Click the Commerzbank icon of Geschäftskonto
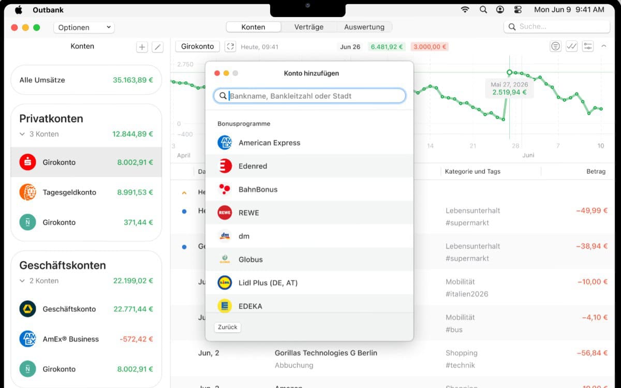Screen dimensions: 621x388 pos(27,309)
